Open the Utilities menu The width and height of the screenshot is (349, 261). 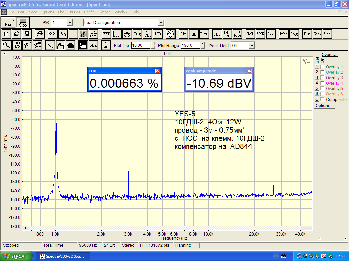[x=74, y=12]
